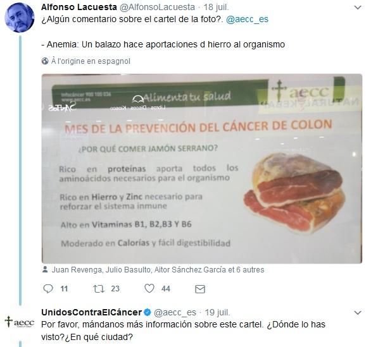Open UnidosContraElCáncer profile name
This screenshot has width=378, height=347.
tap(92, 312)
